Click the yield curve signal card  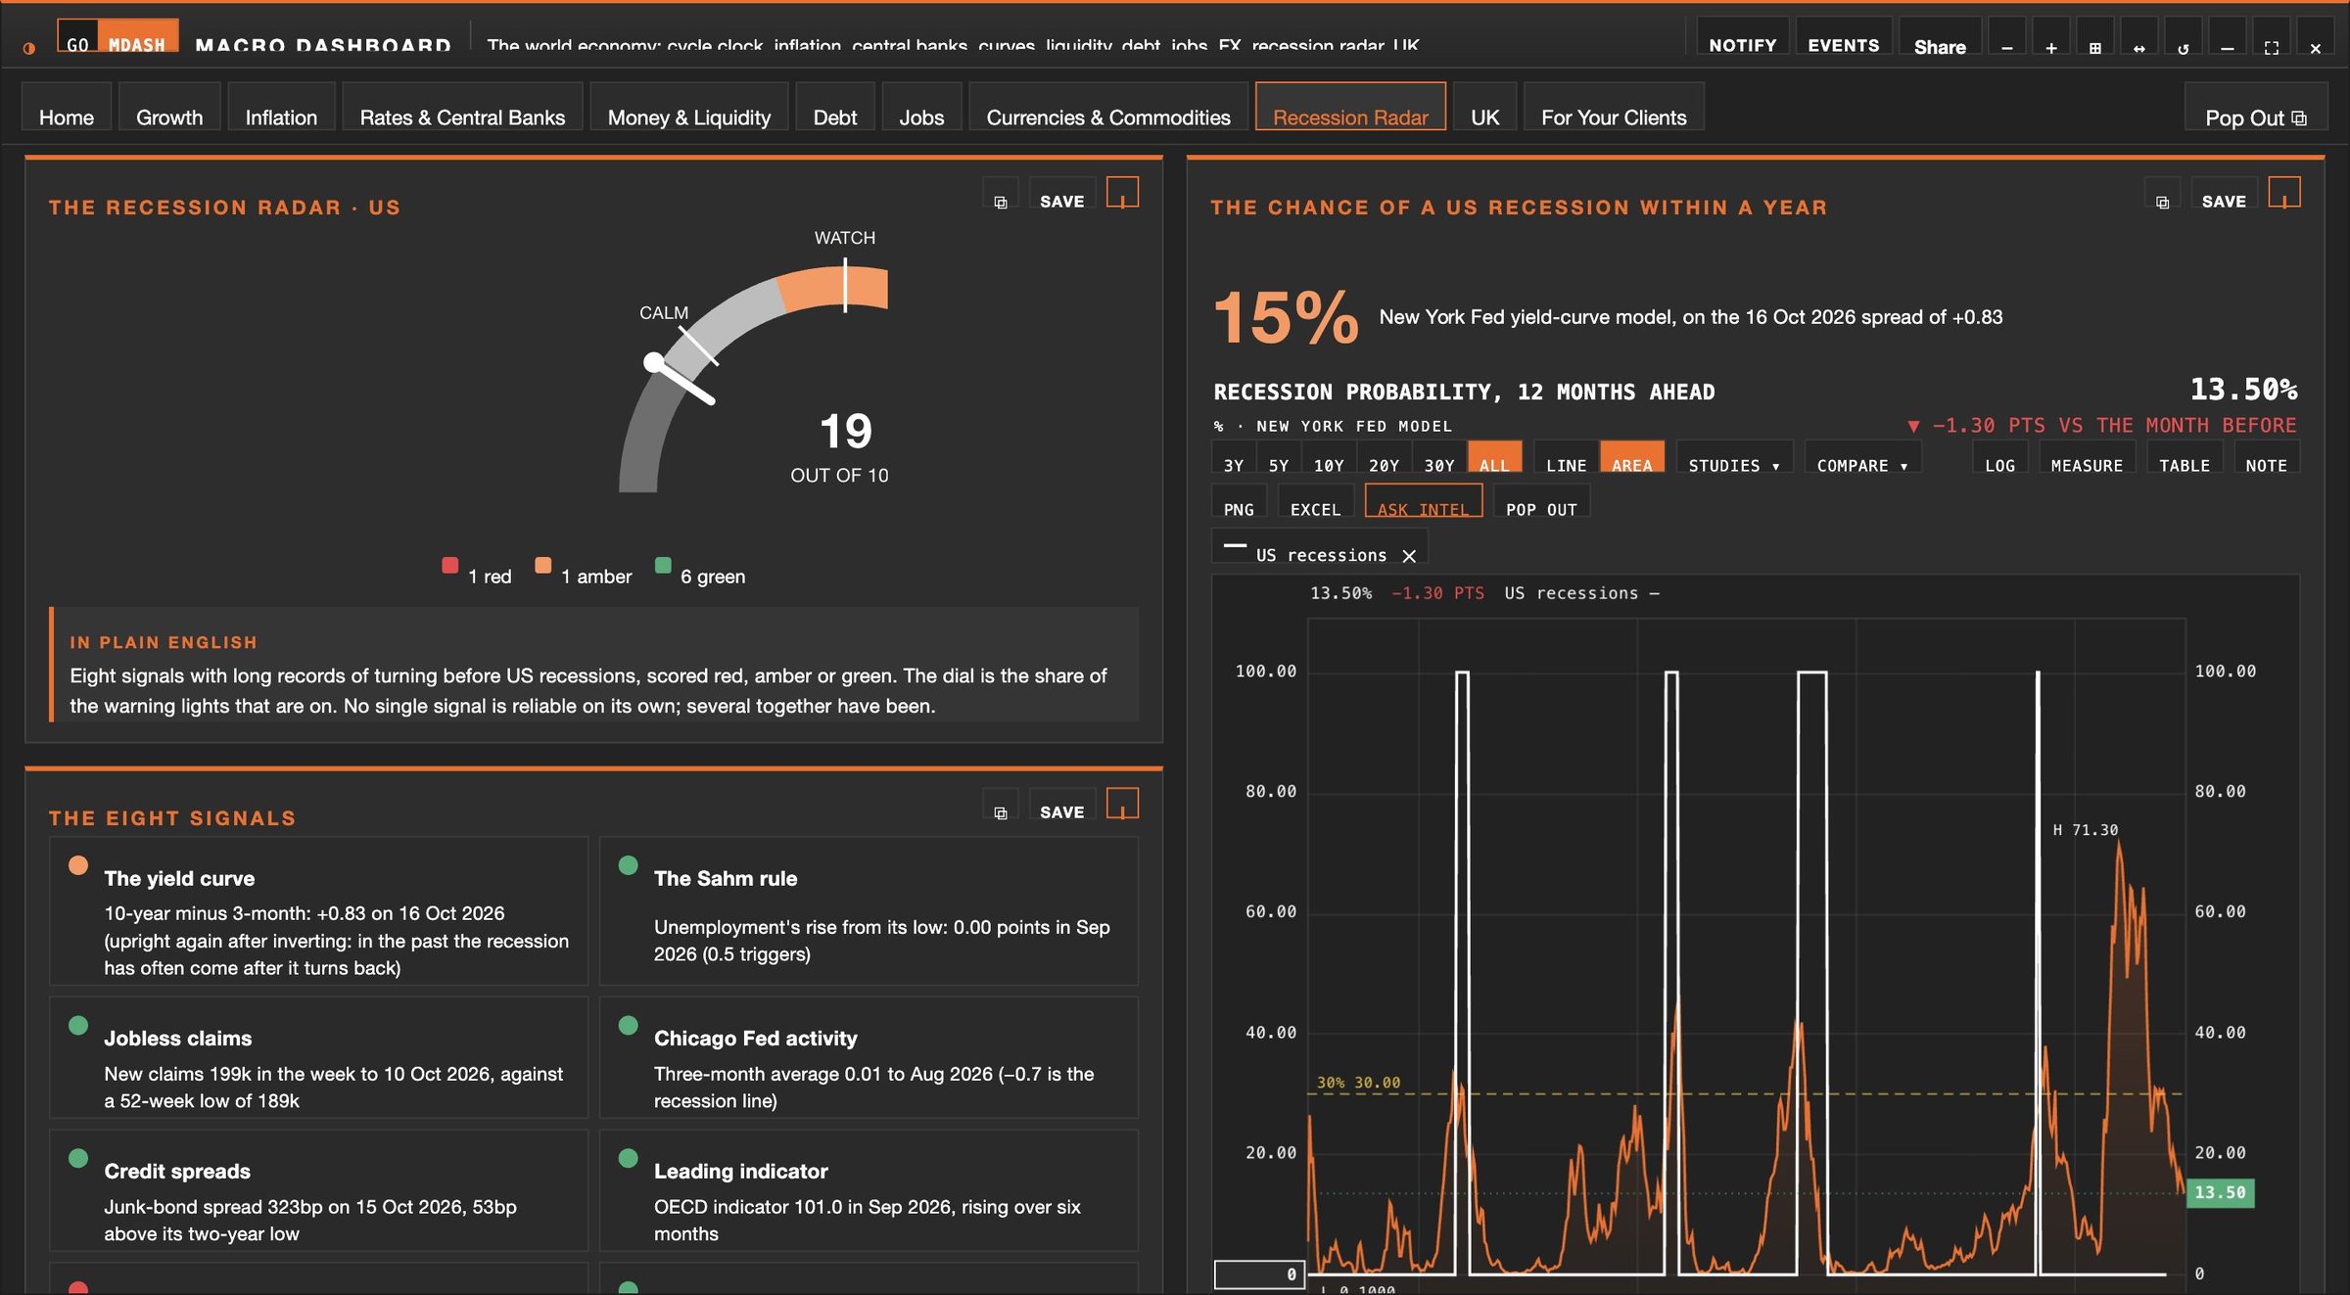pos(319,910)
